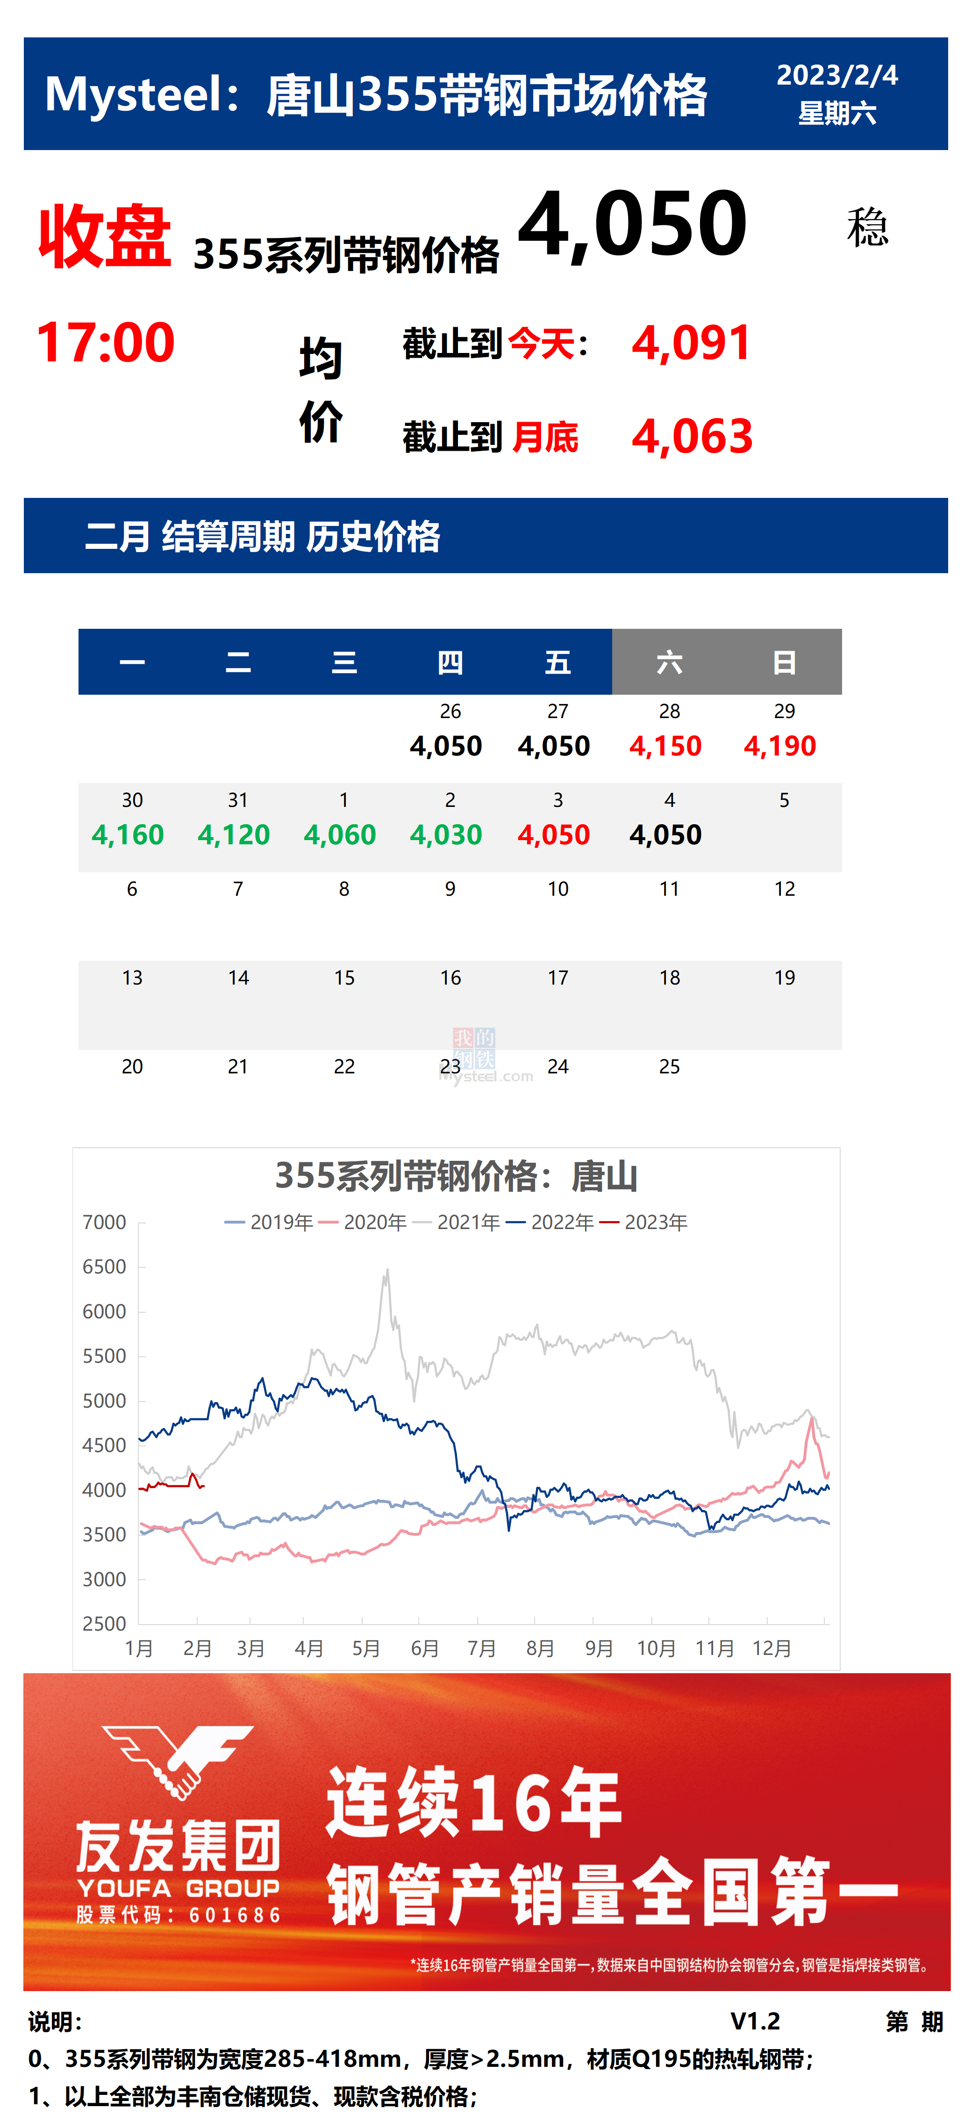Click the 星期六 weekday label
Image resolution: width=972 pixels, height=2115 pixels.
click(837, 113)
